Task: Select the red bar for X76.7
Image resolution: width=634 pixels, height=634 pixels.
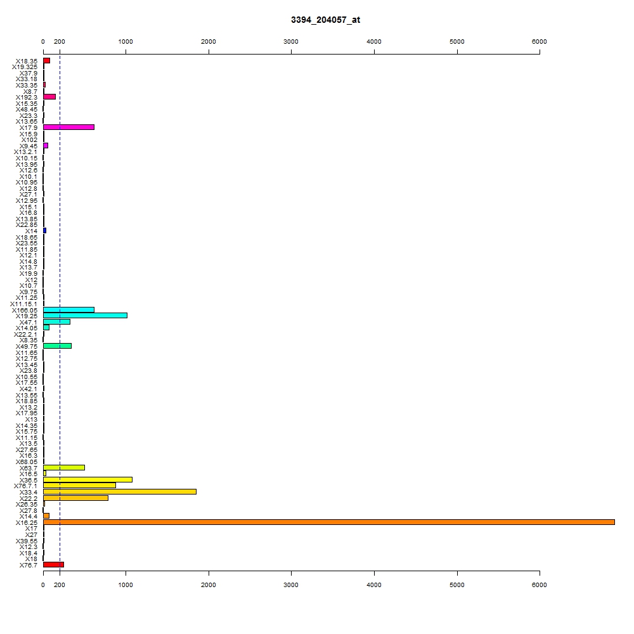Action: point(53,564)
